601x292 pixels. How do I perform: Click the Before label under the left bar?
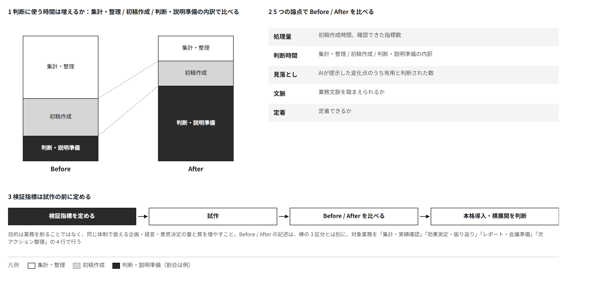61,169
